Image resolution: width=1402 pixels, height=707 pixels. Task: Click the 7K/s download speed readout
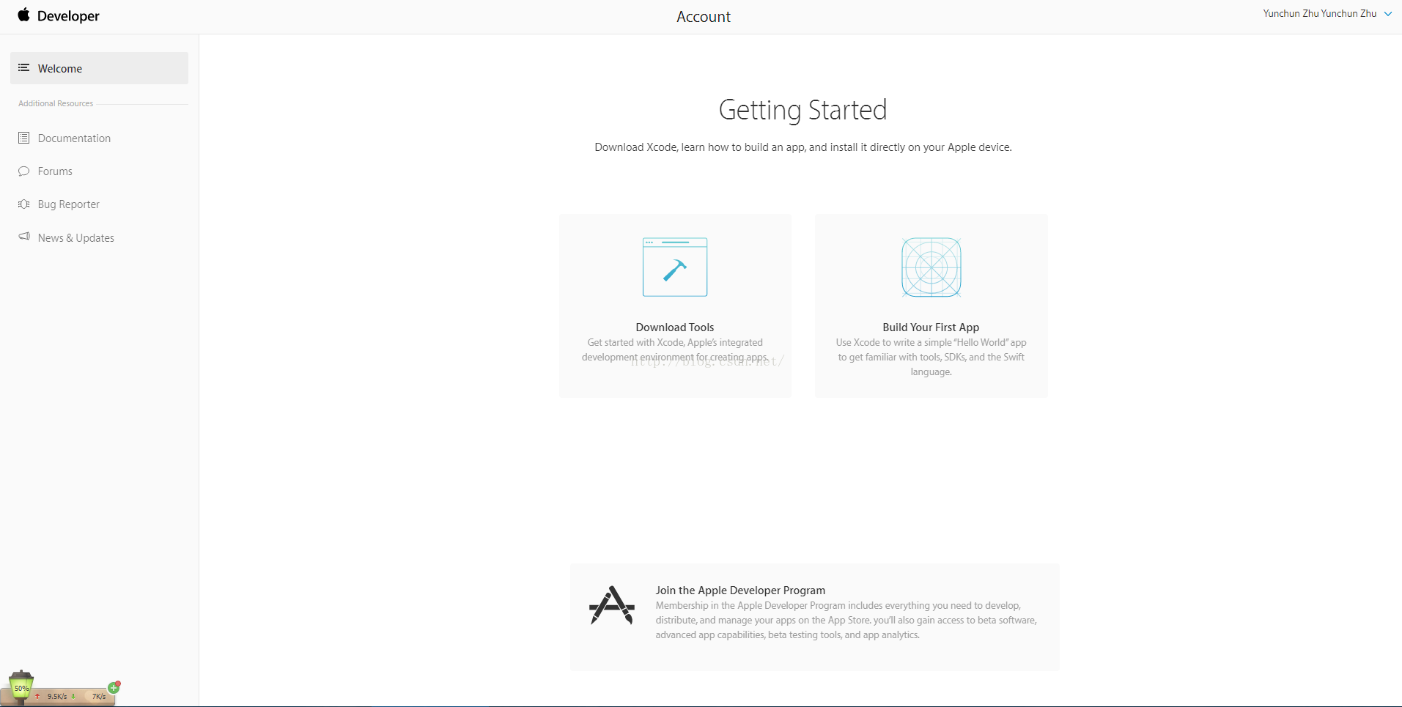pos(99,697)
